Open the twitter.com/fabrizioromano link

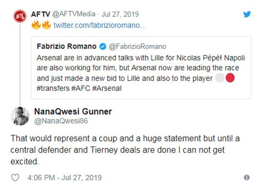[100, 25]
